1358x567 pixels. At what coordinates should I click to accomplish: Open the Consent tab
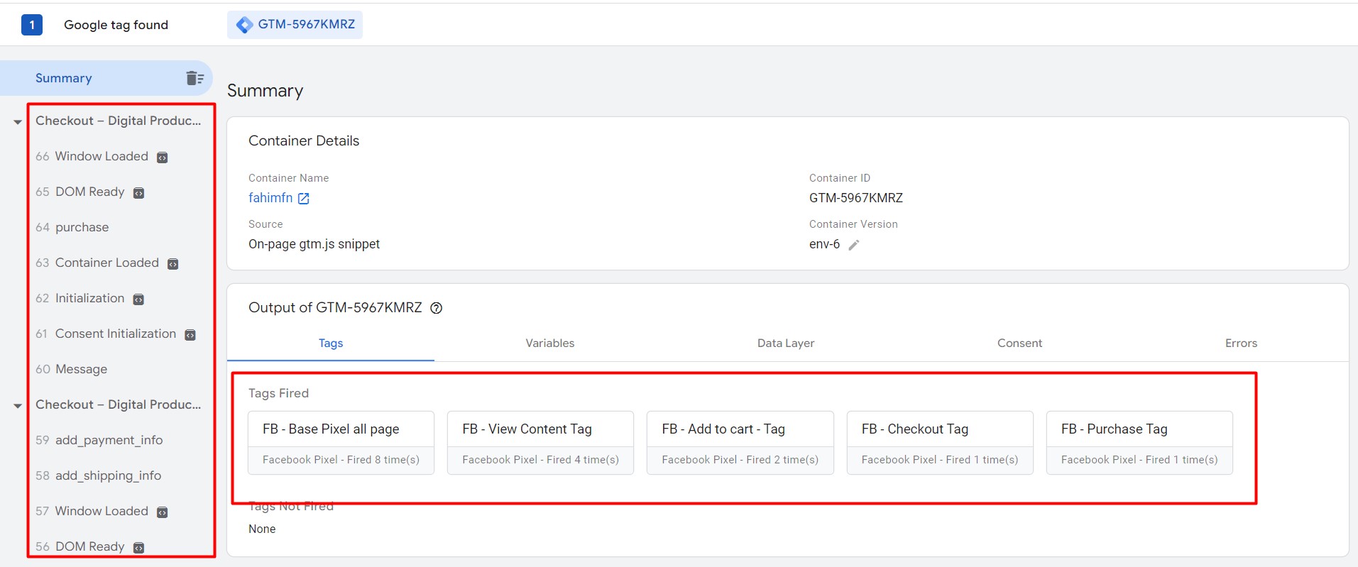point(1019,343)
